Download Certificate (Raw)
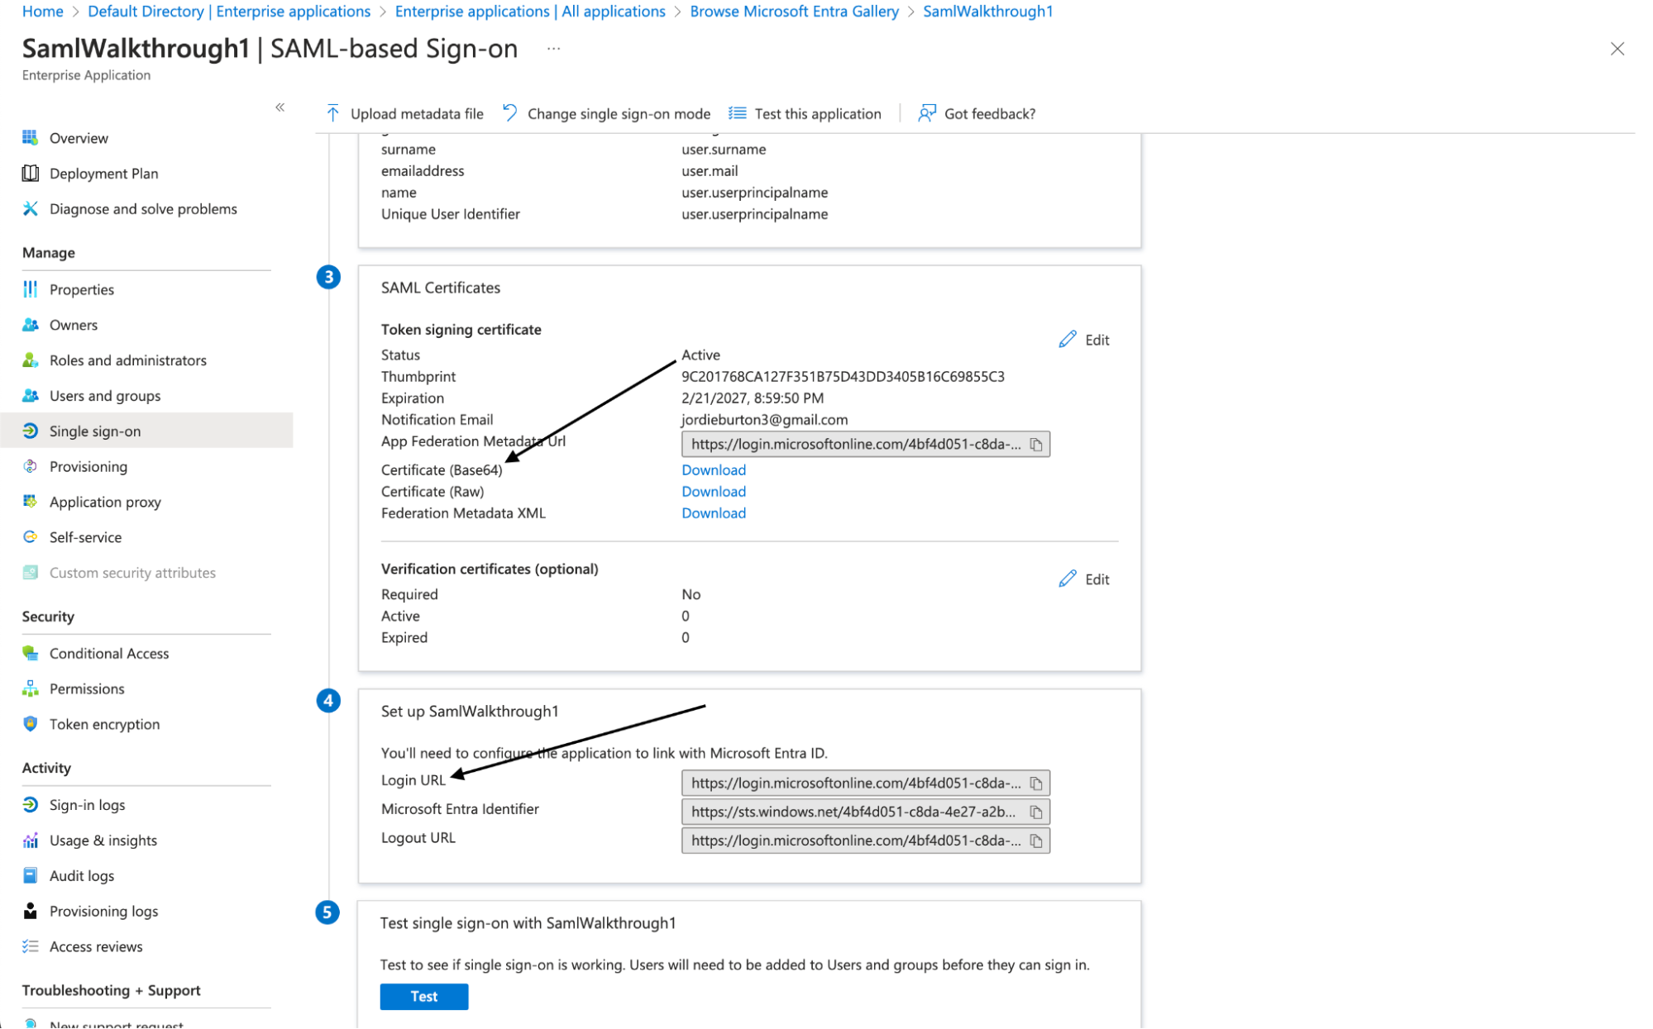 (714, 492)
